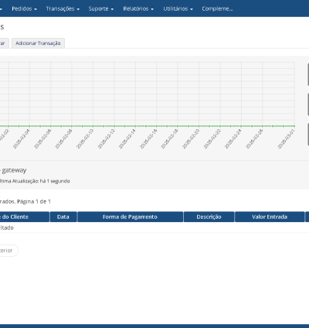This screenshot has height=328, width=309.
Task: Click the bottom dark button at chart's right edge
Action: [x=308, y=135]
